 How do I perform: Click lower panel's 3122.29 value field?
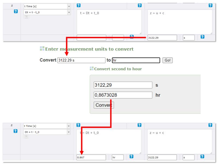pos(162,157)
